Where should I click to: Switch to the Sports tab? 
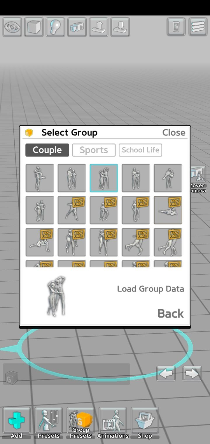(94, 150)
